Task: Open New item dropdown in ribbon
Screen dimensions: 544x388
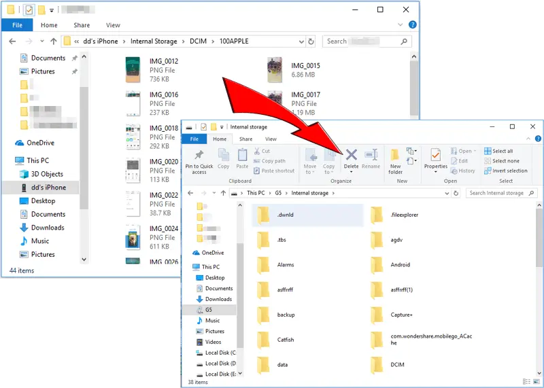Action: point(411,151)
